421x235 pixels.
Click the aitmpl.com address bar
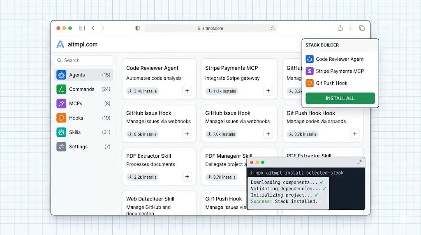[210, 28]
